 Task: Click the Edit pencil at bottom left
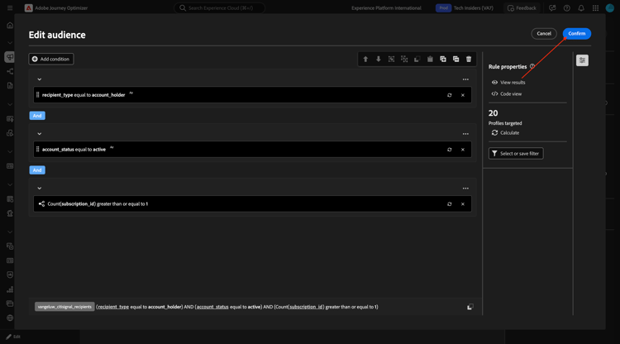13,337
